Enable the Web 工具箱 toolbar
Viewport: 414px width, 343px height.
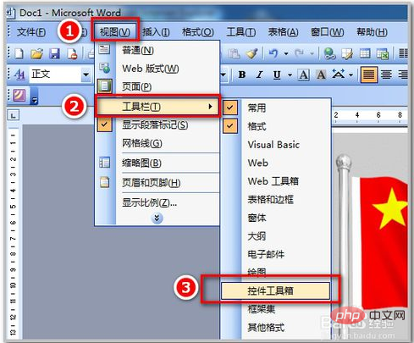275,181
